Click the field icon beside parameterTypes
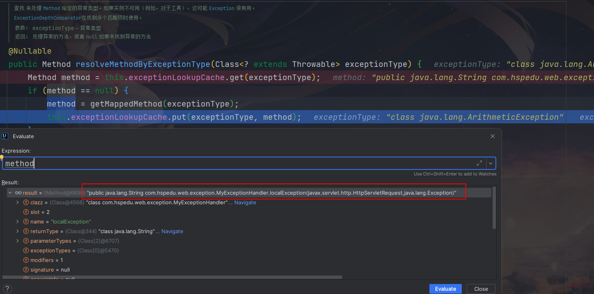Image resolution: width=594 pixels, height=294 pixels. [26, 241]
